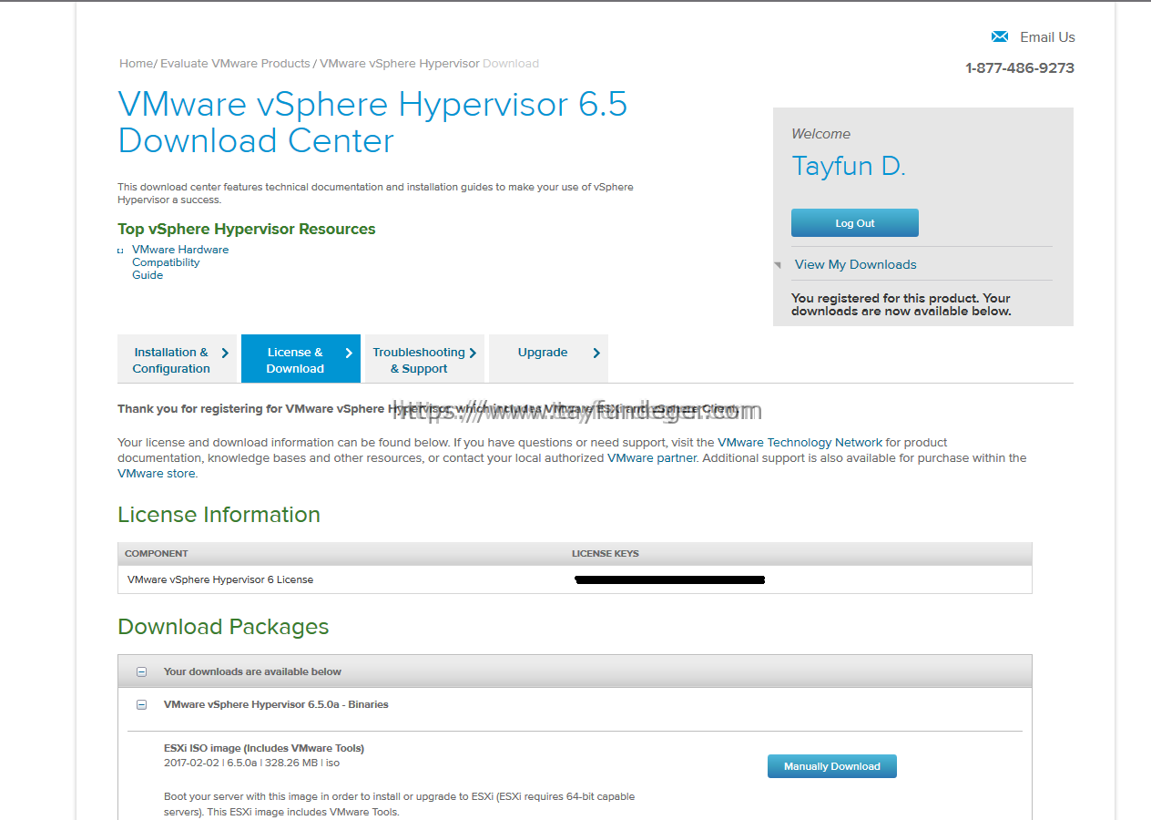Go to the VMware store link
Image resolution: width=1151 pixels, height=820 pixels.
(x=156, y=474)
